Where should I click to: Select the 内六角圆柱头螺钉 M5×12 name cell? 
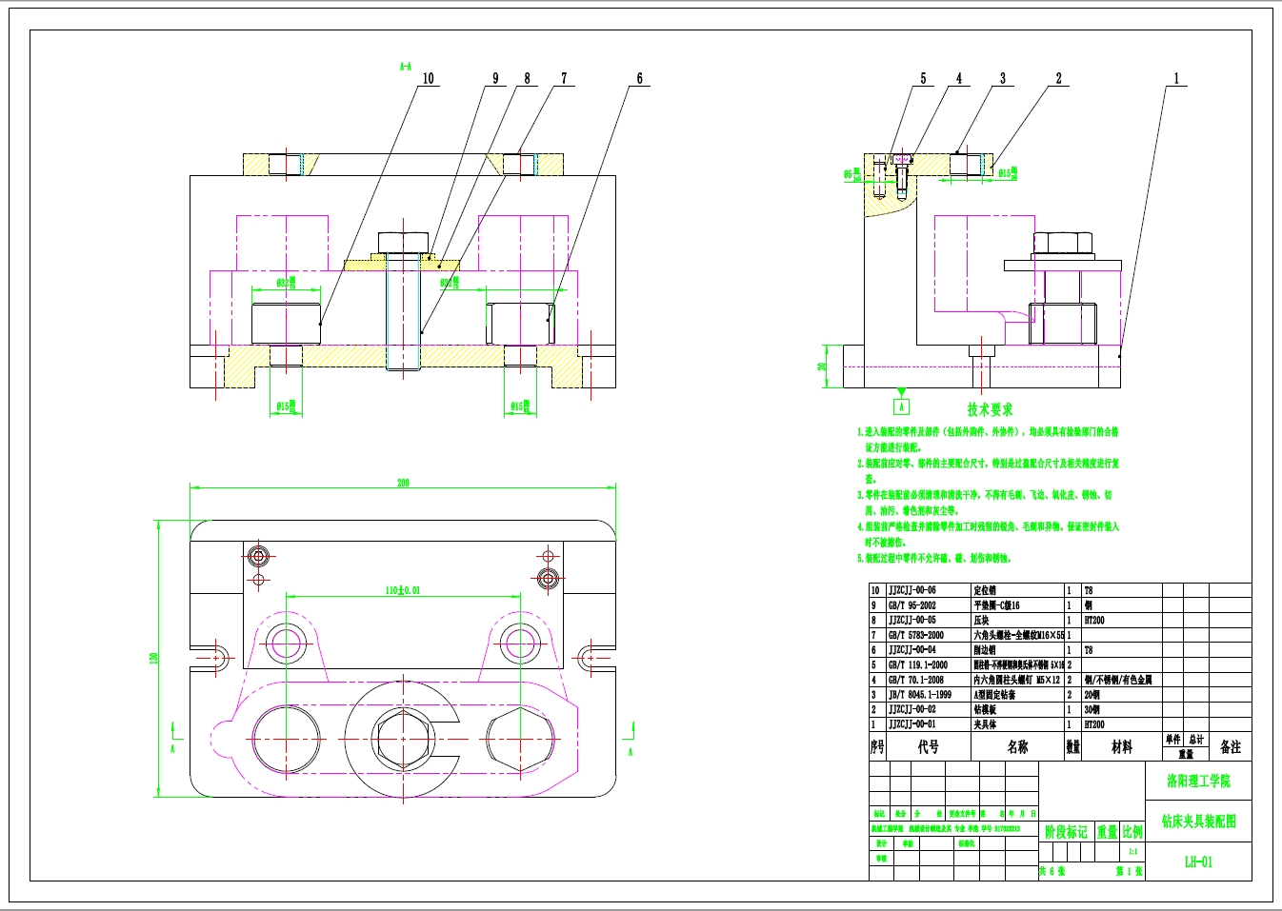(x=1016, y=680)
